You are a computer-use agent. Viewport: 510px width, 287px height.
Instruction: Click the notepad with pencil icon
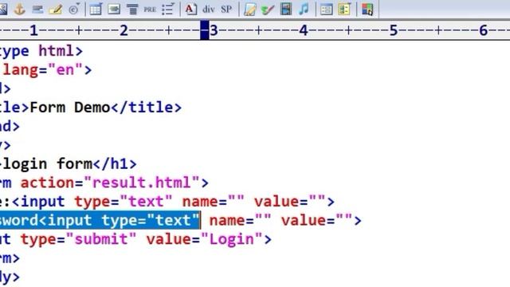(249, 9)
